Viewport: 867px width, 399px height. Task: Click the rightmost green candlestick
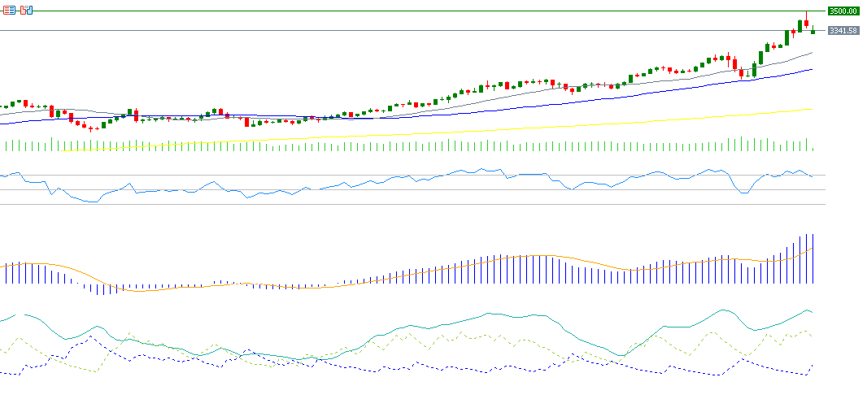(813, 31)
